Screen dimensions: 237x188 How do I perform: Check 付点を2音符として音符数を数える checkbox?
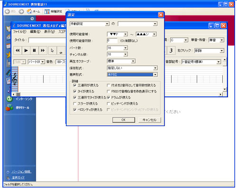coord(109,85)
